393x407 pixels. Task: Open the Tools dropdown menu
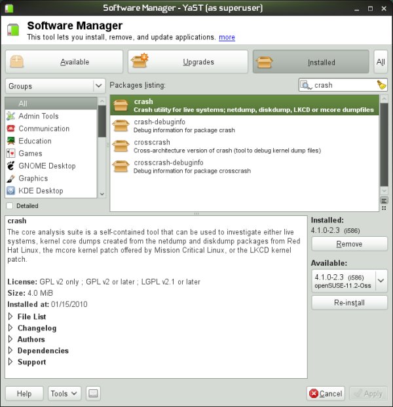click(x=64, y=393)
